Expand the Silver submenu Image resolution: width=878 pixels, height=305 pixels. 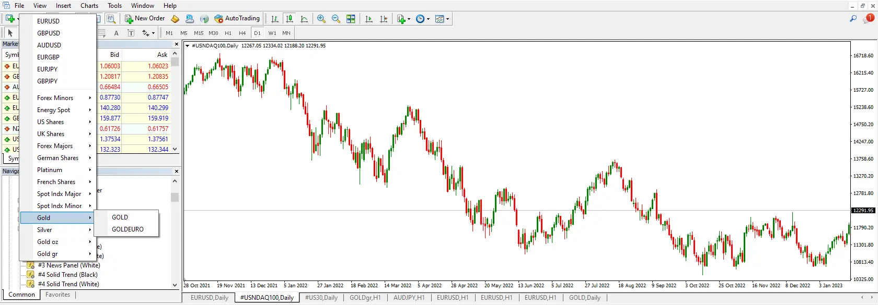58,230
